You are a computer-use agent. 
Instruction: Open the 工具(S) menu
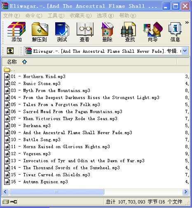click(56, 16)
